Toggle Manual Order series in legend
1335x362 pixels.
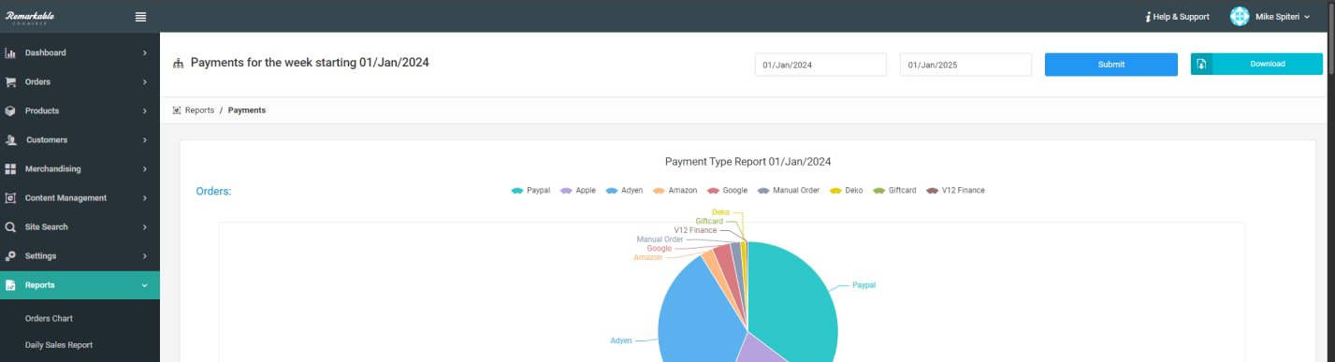789,190
